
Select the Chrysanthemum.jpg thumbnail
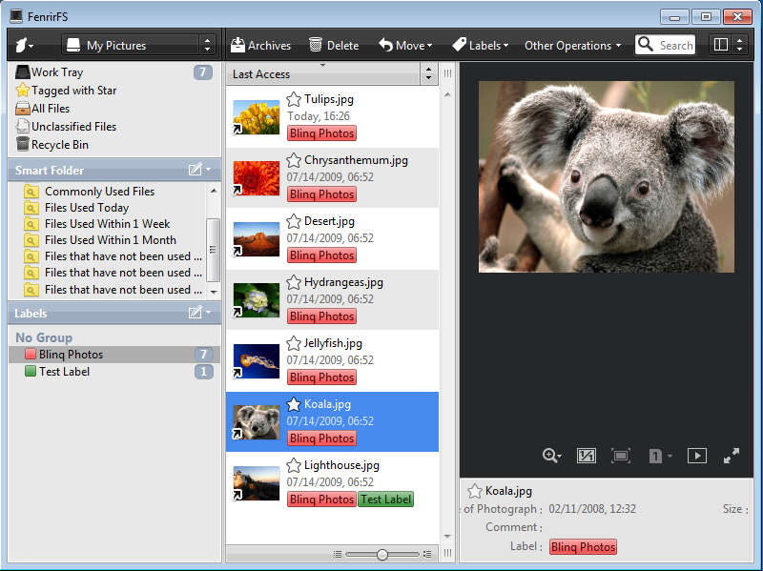click(x=257, y=178)
